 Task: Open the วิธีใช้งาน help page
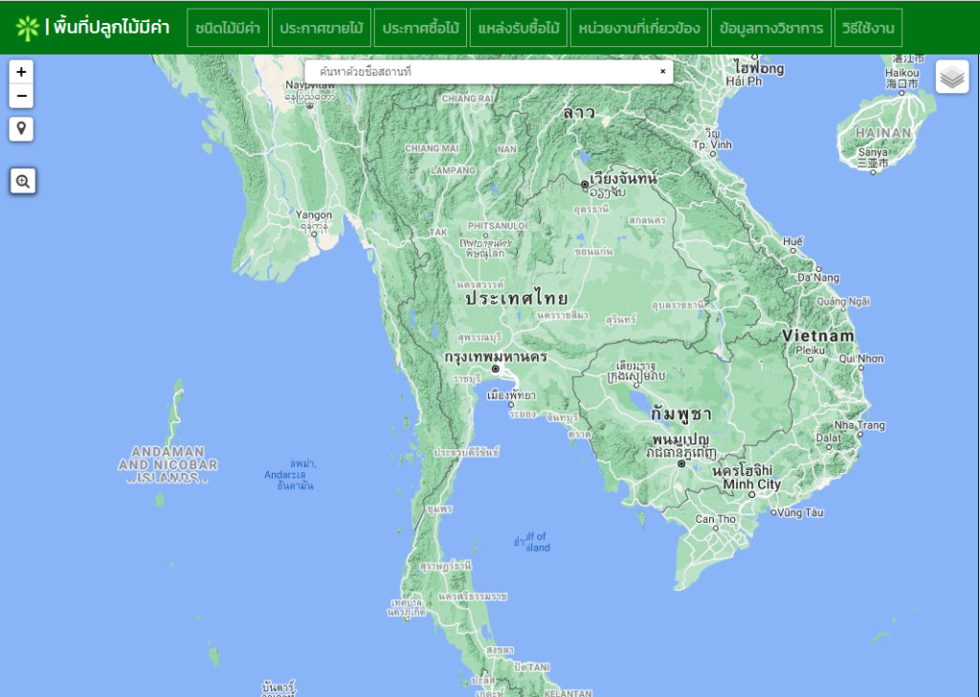coord(868,28)
